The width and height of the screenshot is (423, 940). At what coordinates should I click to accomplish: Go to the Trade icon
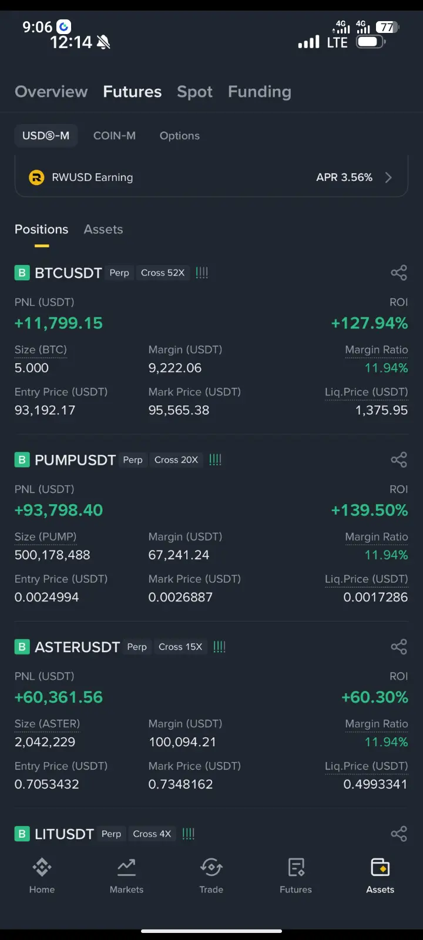211,867
